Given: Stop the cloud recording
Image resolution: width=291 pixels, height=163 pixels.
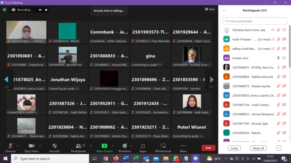Looking at the screenshot, I should pyautogui.click(x=46, y=10).
